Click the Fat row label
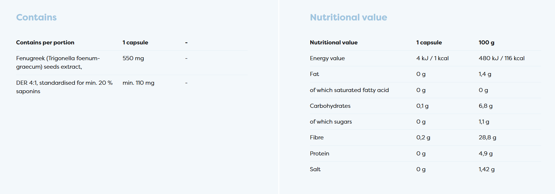 [314, 74]
